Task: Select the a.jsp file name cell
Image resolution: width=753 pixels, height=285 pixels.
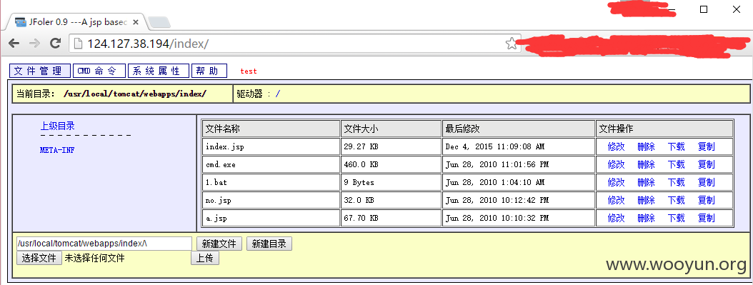Action: pyautogui.click(x=271, y=218)
